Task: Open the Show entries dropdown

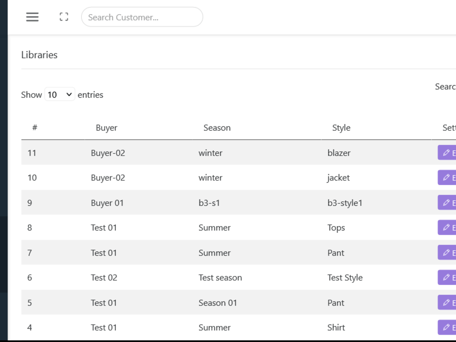Action: tap(60, 94)
